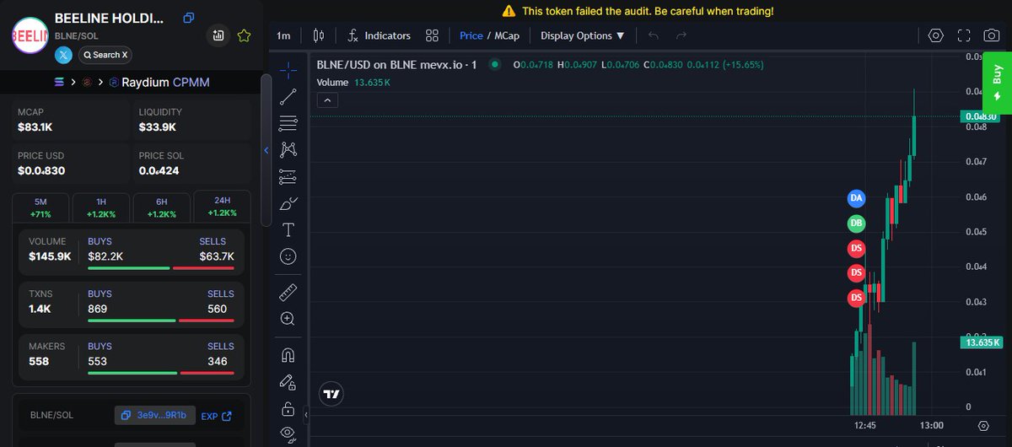The height and width of the screenshot is (447, 1012).
Task: Select the 6H timeframe stats tab
Action: tap(162, 207)
